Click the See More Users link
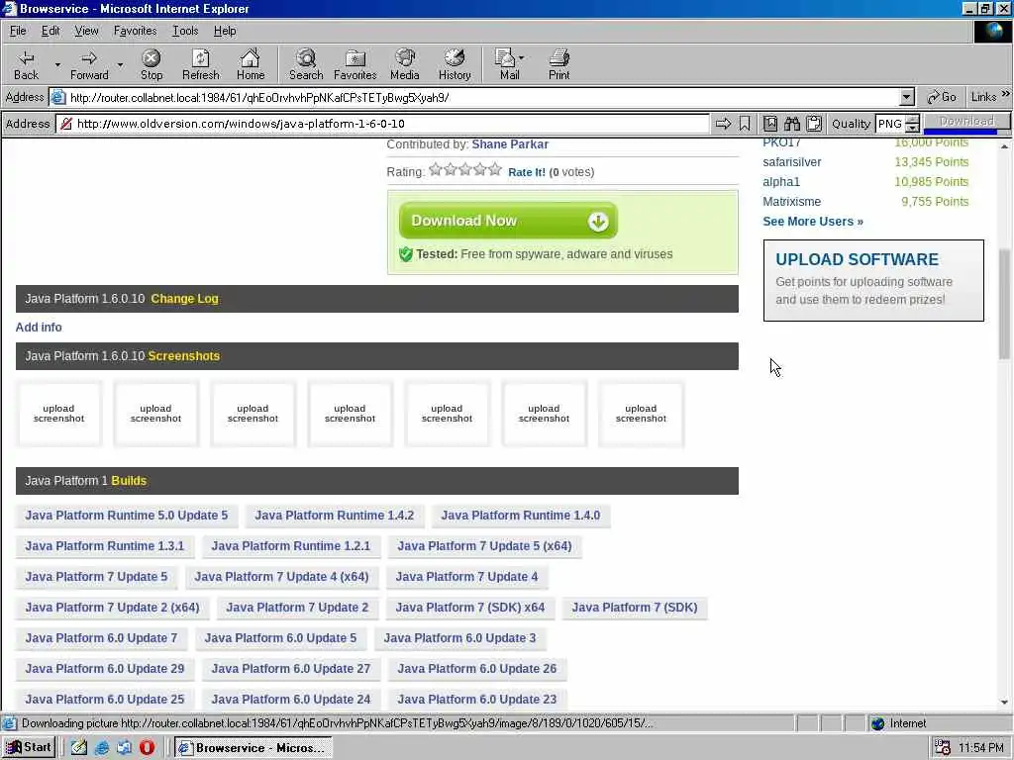Screen dimensions: 1014x760 [813, 221]
